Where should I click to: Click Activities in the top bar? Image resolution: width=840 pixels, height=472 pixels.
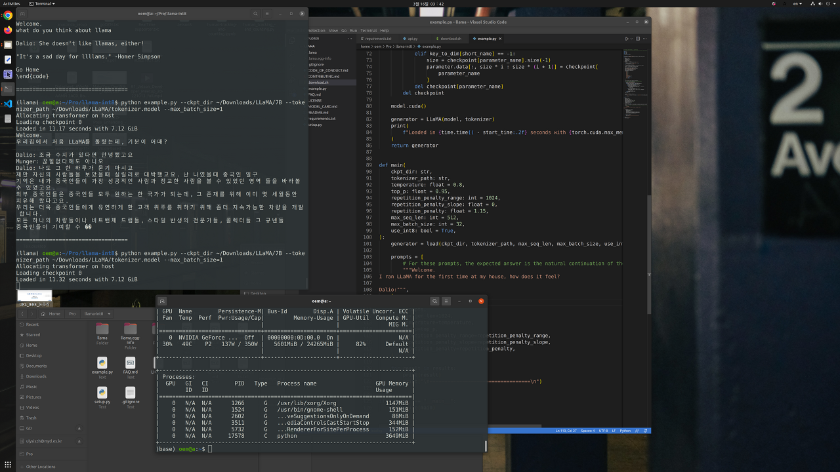(x=12, y=3)
